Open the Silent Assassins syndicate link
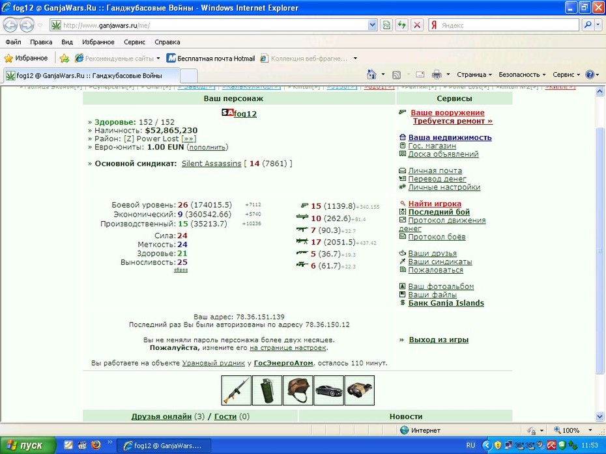The height and width of the screenshot is (454, 606). pos(211,163)
